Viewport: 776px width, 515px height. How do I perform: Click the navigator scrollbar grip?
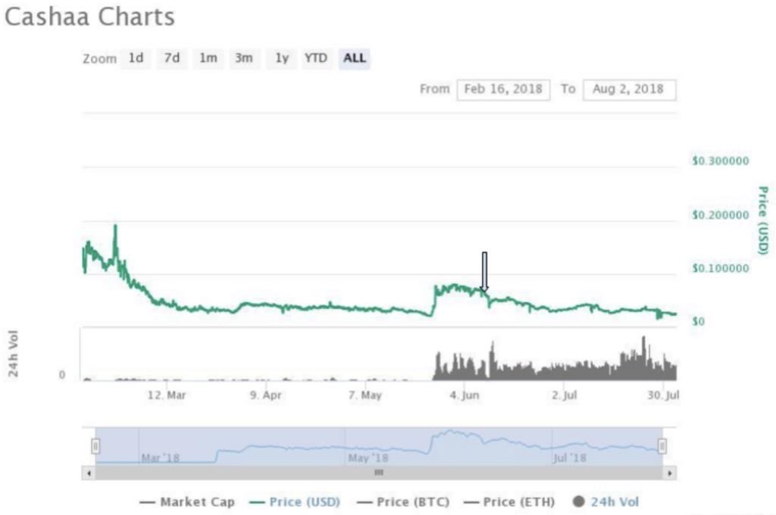coord(379,473)
